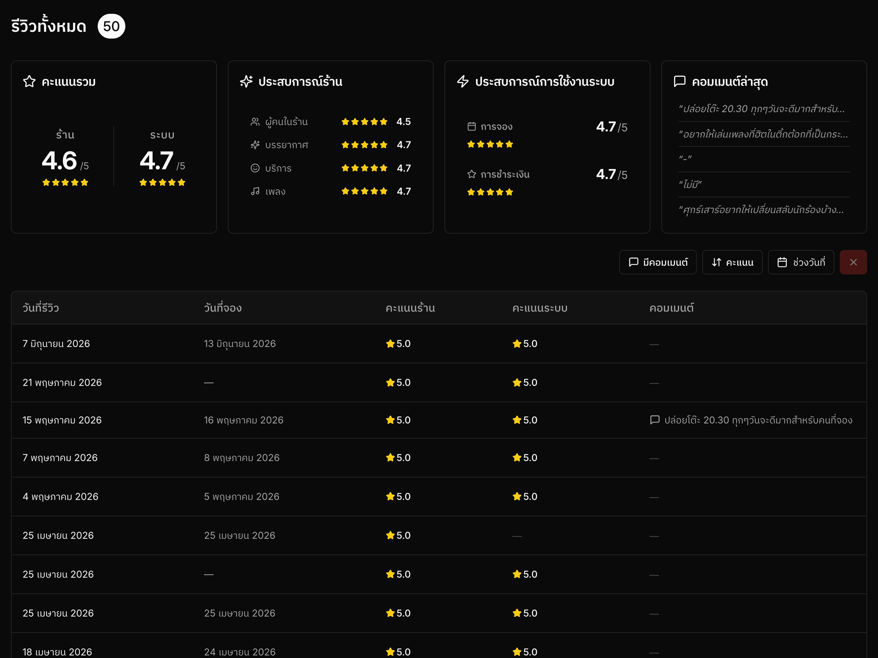Click the คอมเมนต์ column header
The image size is (878, 658).
pos(672,308)
